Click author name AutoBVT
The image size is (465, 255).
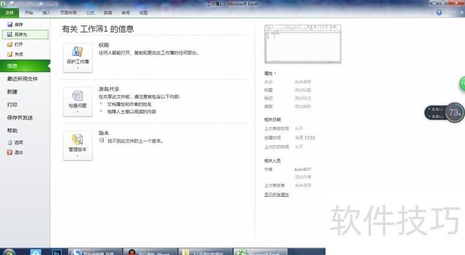303,169
